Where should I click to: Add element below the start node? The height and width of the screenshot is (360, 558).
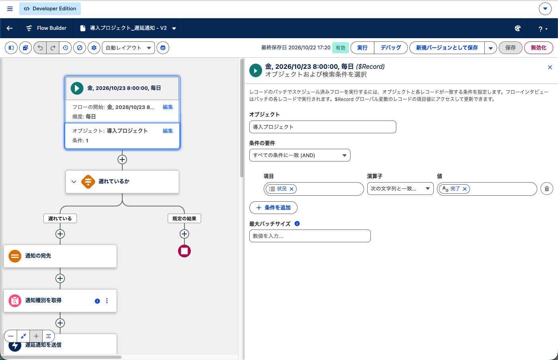point(122,160)
